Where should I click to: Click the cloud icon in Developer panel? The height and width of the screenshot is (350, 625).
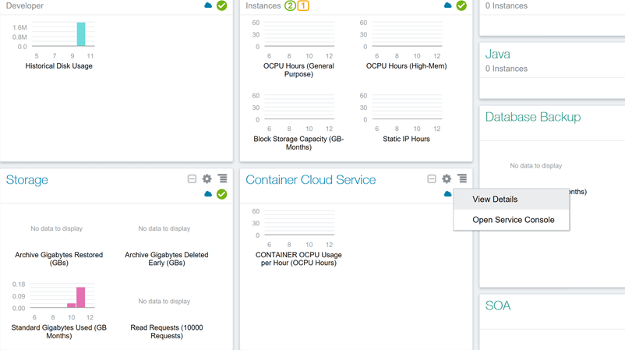(x=208, y=5)
